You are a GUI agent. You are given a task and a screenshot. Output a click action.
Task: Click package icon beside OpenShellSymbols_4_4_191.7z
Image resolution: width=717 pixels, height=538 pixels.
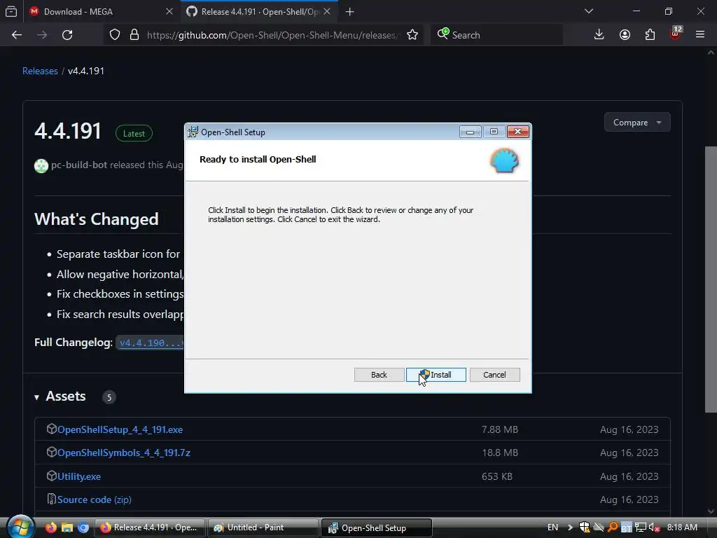pyautogui.click(x=51, y=453)
